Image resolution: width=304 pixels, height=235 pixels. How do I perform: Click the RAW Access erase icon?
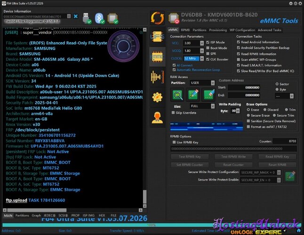tap(208, 94)
